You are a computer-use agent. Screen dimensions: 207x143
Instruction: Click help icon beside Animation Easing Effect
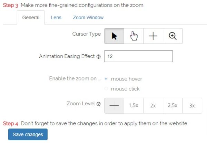pyautogui.click(x=99, y=57)
